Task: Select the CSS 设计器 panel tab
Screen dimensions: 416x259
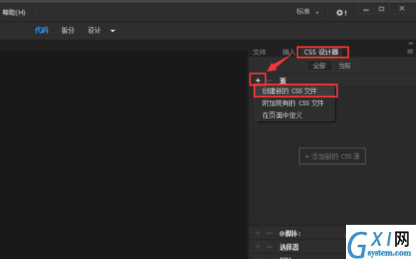Action: 321,52
